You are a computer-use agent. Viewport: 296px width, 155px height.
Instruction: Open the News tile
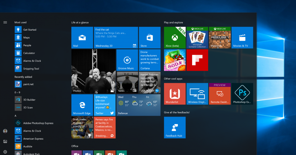point(127,83)
